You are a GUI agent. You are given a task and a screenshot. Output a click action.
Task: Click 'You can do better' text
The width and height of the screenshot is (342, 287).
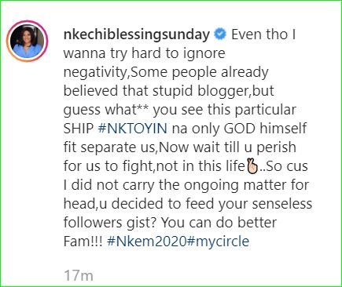click(x=219, y=223)
